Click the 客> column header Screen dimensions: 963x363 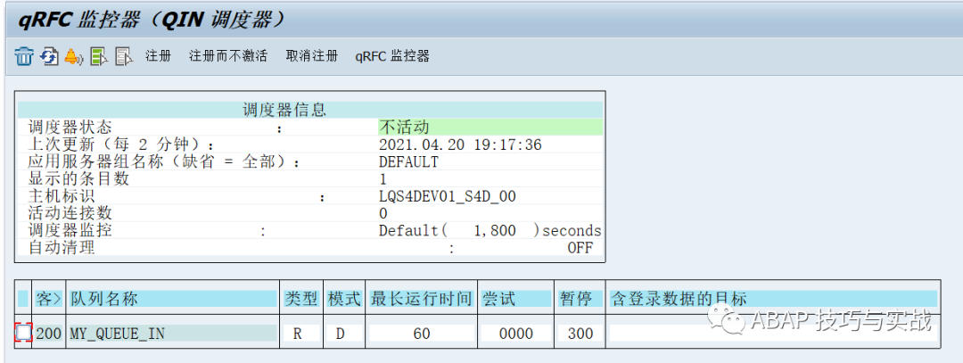pos(49,299)
